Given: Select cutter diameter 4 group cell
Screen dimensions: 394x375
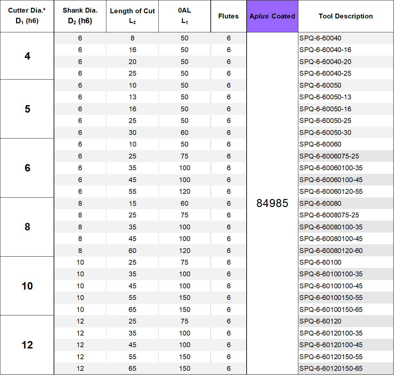Looking at the screenshot, I should 27,56.
